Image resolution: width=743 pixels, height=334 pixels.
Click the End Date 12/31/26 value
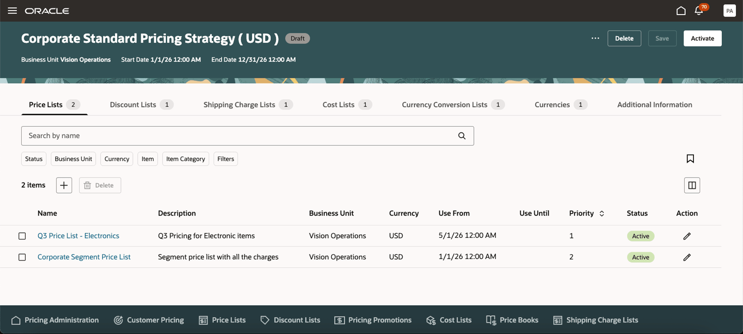coord(267,60)
